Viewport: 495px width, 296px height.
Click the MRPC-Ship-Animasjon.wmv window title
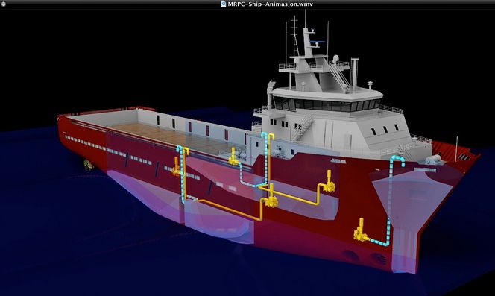click(270, 4)
